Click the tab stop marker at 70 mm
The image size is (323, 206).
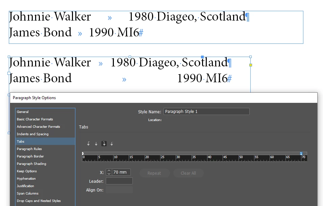point(301,153)
